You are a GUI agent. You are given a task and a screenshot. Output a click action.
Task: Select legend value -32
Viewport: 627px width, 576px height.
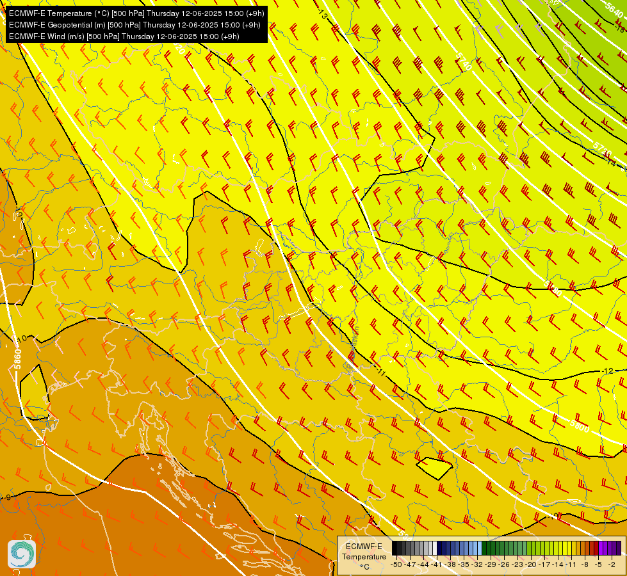(x=478, y=564)
